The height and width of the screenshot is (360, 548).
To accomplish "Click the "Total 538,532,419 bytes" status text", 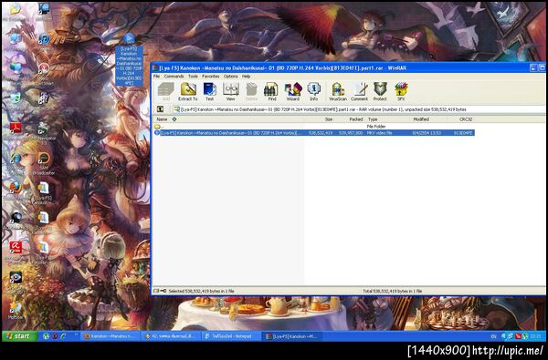I will click(392, 291).
